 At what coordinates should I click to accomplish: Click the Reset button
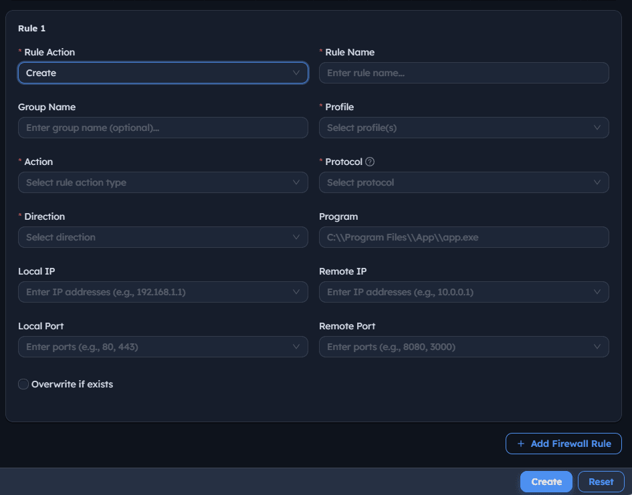(x=601, y=482)
